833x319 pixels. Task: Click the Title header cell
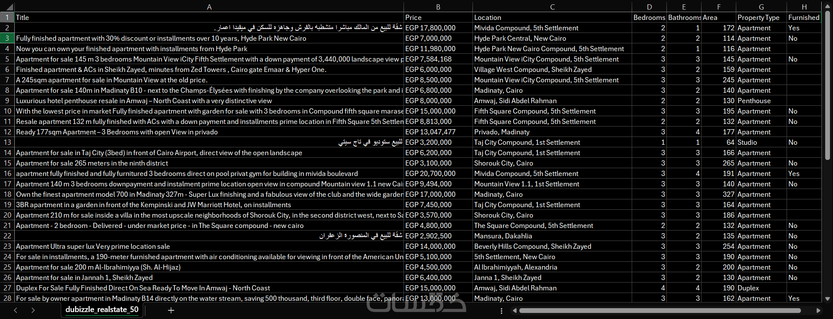point(209,17)
